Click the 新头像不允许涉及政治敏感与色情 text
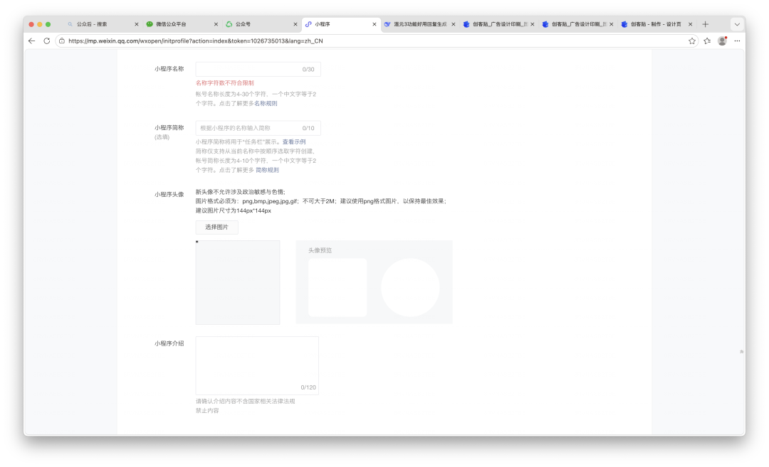The height and width of the screenshot is (467, 769). 241,192
